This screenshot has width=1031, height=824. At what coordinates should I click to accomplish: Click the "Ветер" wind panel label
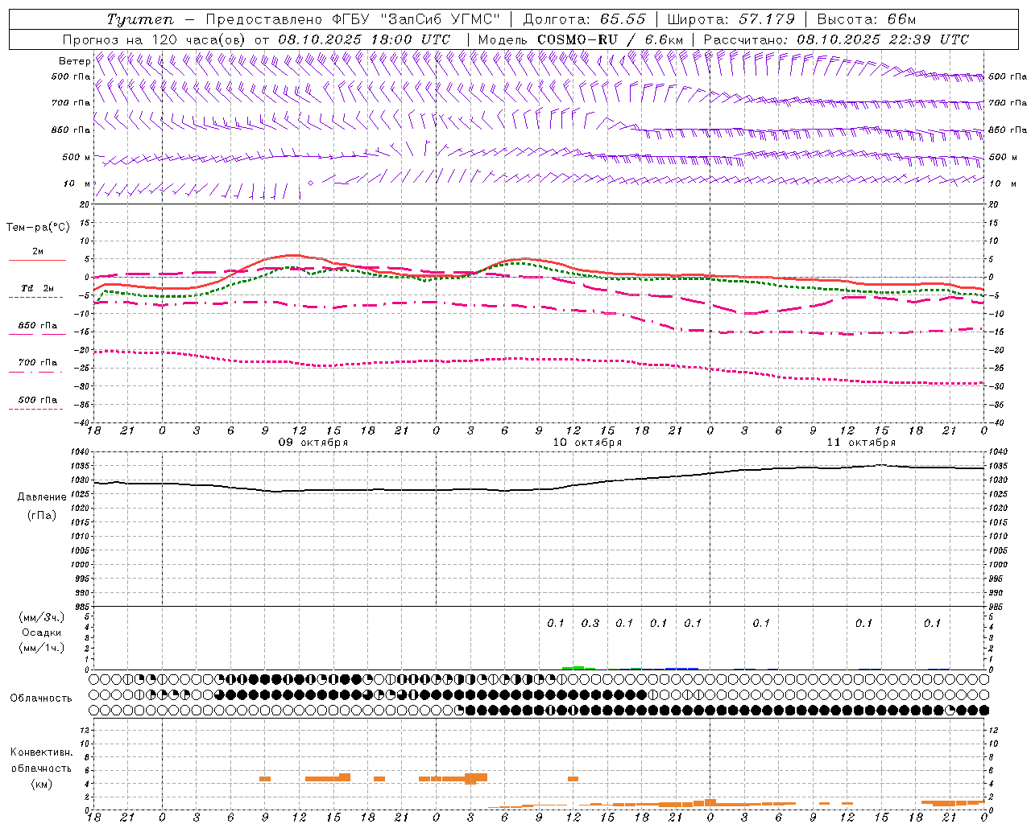tap(74, 61)
